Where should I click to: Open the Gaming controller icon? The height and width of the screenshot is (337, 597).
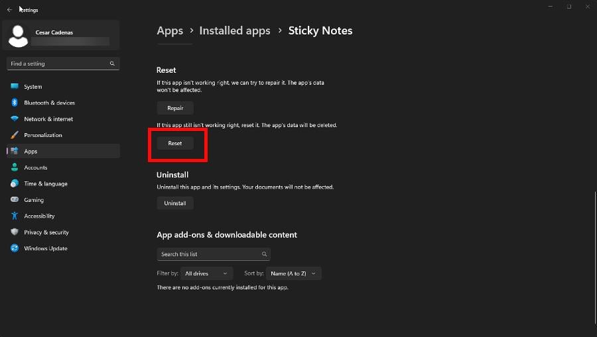click(x=15, y=199)
